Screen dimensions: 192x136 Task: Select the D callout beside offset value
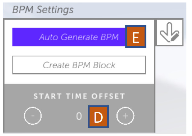[98, 117]
